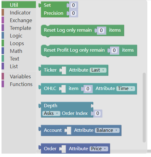Click the Reset Profit Log number field
Viewport: 151px width, 157px height.
click(x=114, y=50)
